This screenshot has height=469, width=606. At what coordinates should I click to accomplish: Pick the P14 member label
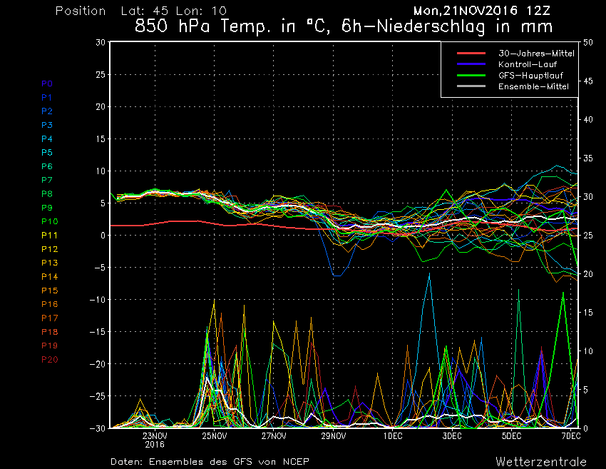click(x=49, y=277)
